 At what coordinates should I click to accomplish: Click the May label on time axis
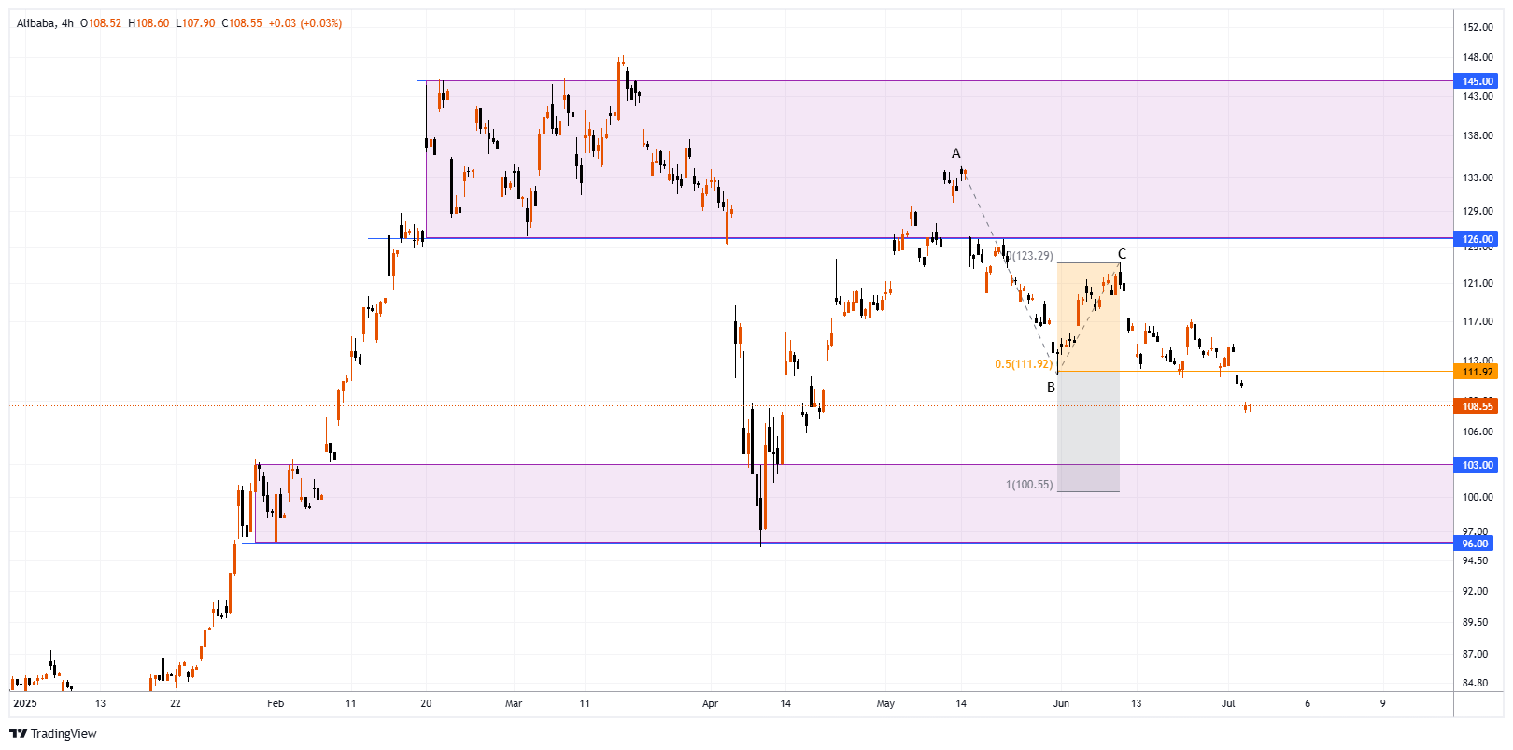tap(885, 703)
